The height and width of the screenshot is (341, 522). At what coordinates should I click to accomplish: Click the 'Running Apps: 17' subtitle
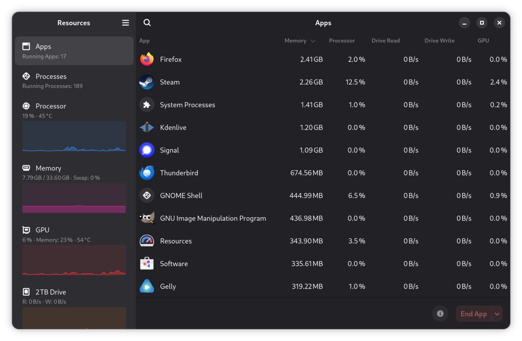point(44,56)
